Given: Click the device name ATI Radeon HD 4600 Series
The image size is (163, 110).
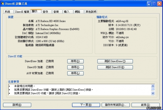Looking at the screenshot, I should point(51,21).
